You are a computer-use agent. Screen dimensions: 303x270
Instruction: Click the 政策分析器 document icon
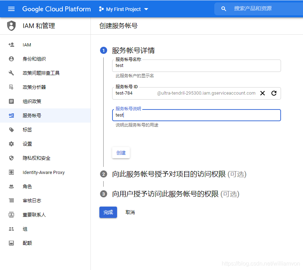[11, 87]
